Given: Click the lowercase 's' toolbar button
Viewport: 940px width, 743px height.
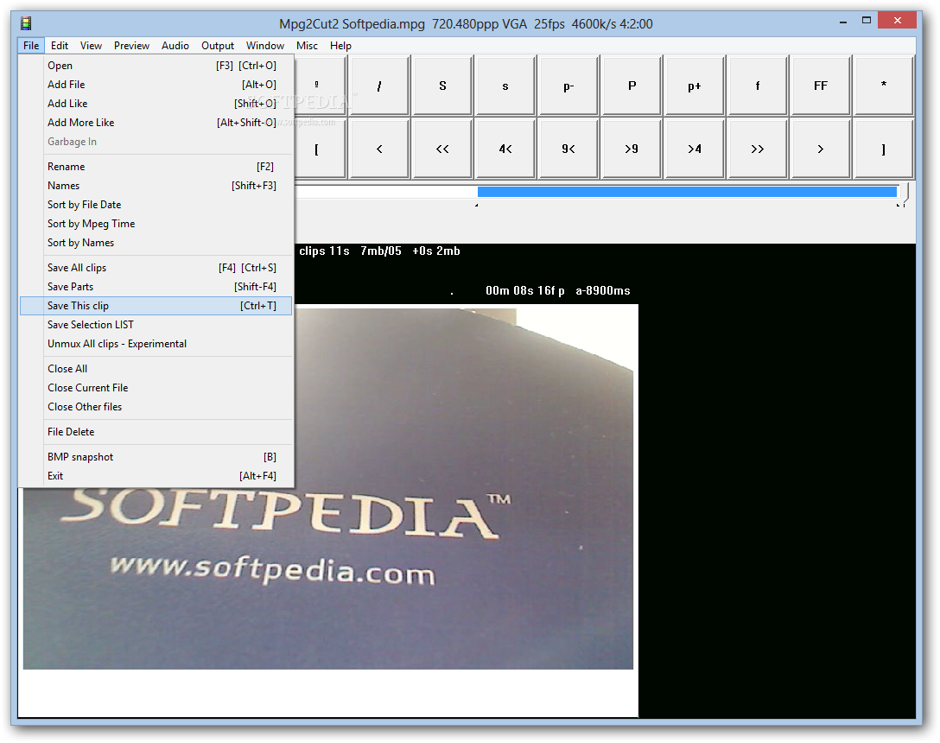Looking at the screenshot, I should (505, 86).
